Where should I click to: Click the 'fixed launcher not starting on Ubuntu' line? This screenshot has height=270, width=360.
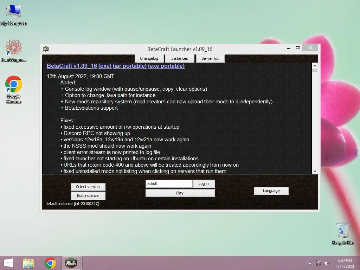tap(129, 159)
